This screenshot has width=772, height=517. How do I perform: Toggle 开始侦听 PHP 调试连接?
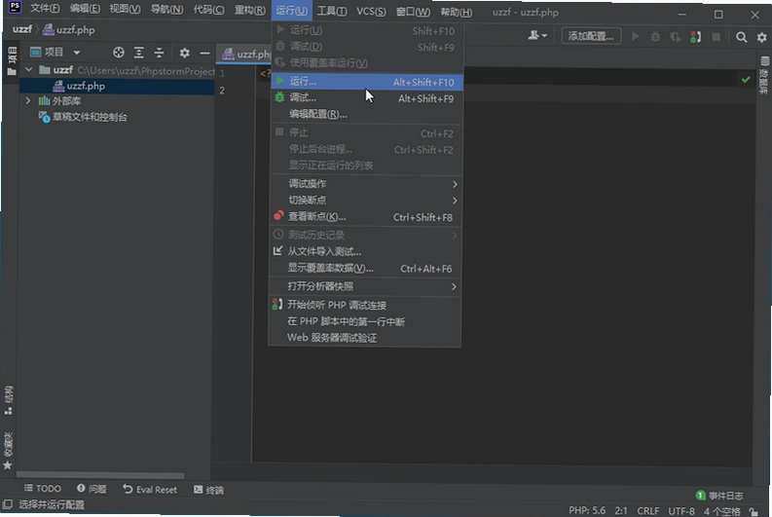[x=365, y=306]
